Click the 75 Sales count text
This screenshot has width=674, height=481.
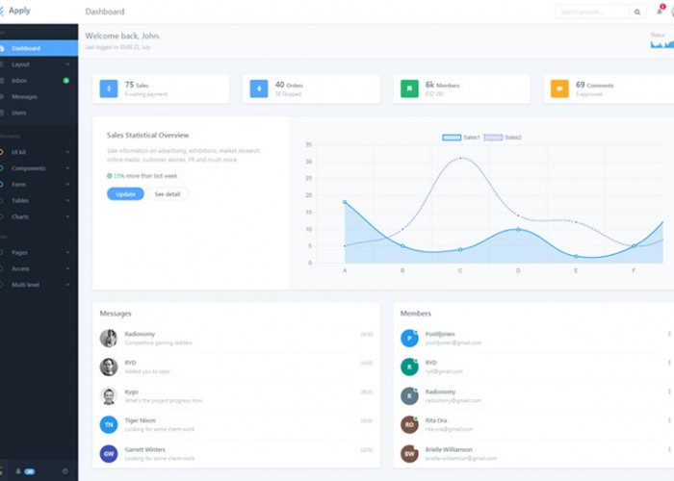137,85
